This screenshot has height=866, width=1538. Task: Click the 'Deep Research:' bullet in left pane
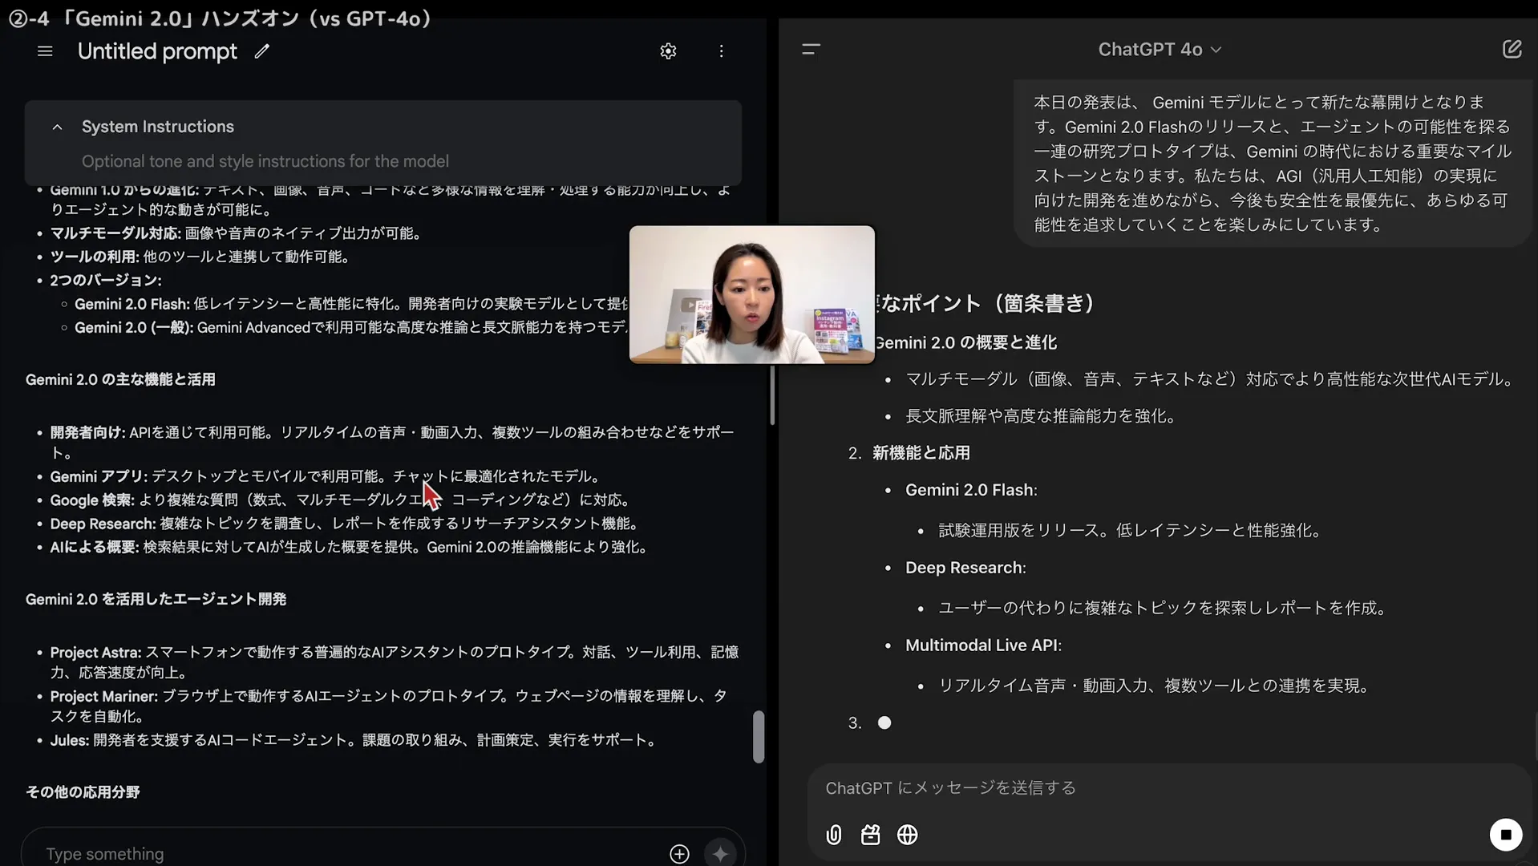[x=103, y=524]
